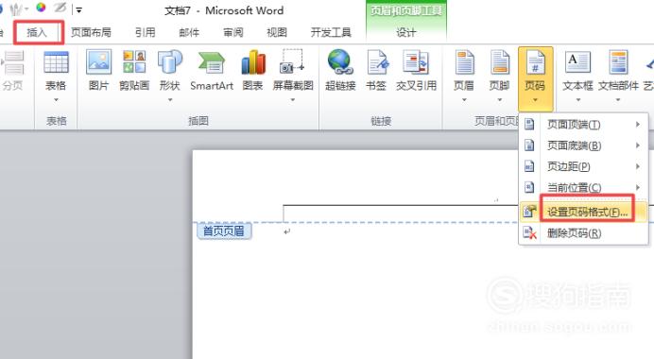Choose 页面底端(B) menu entry
This screenshot has height=359, width=654.
point(583,145)
